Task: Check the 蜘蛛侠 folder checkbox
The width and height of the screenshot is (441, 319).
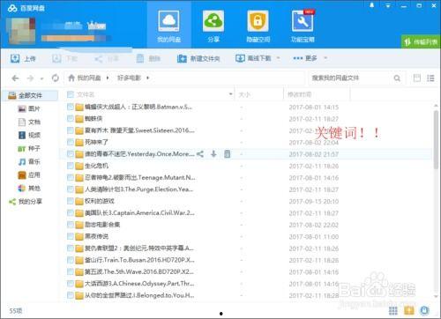Action: click(71, 118)
